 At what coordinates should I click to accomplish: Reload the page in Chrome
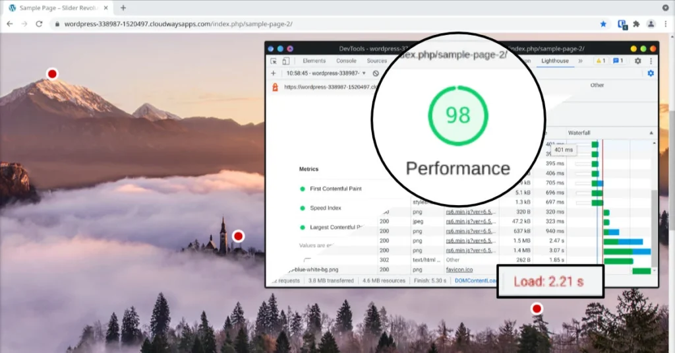[39, 24]
